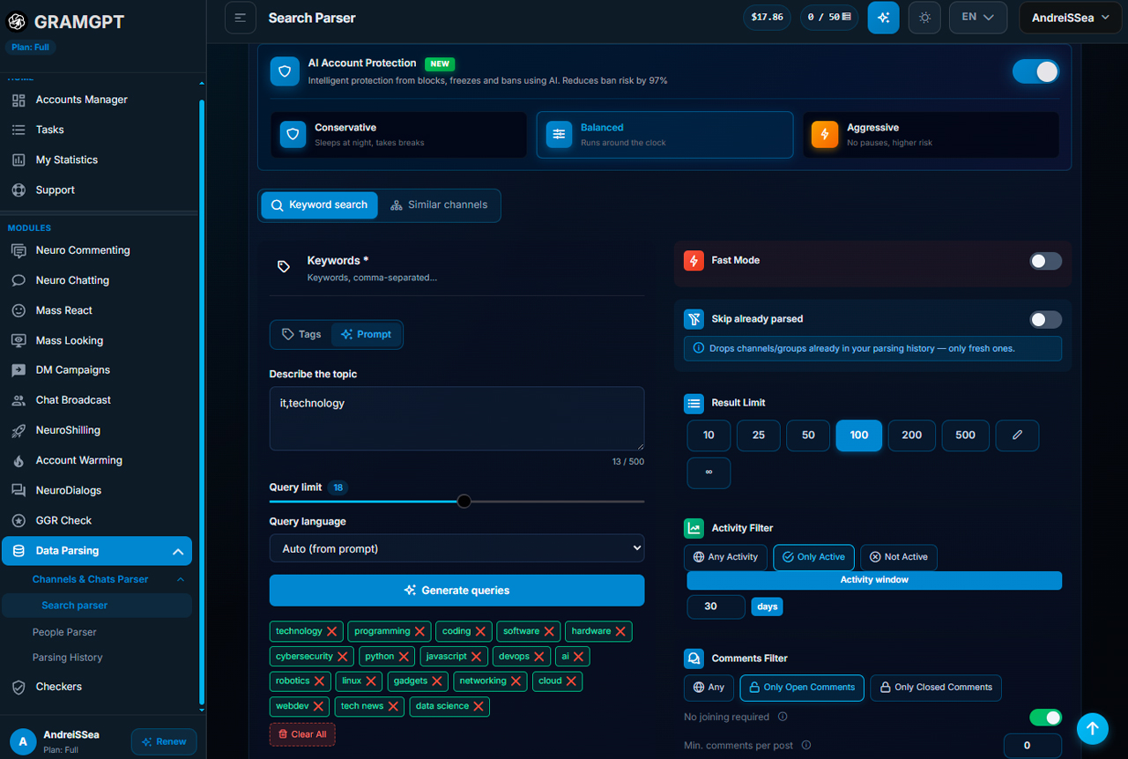
Task: Set result limit to 500
Action: 965,435
